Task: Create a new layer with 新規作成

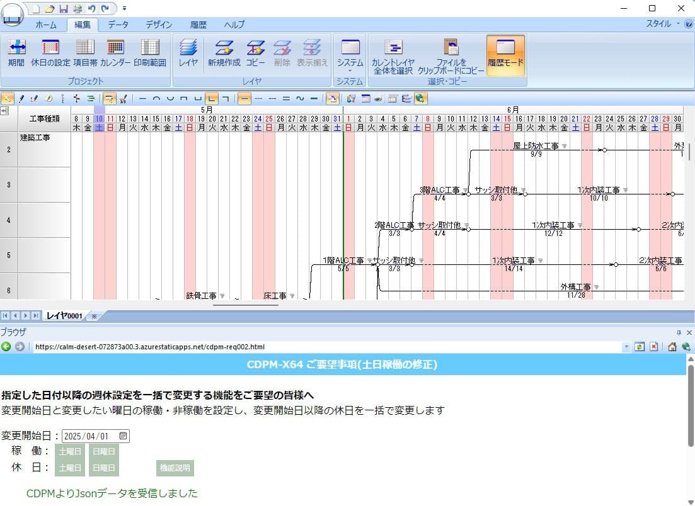Action: [x=224, y=53]
